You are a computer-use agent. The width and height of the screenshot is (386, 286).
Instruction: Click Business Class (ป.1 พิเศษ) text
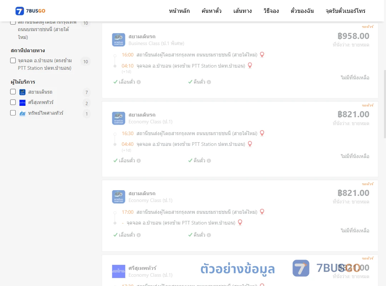click(x=156, y=43)
